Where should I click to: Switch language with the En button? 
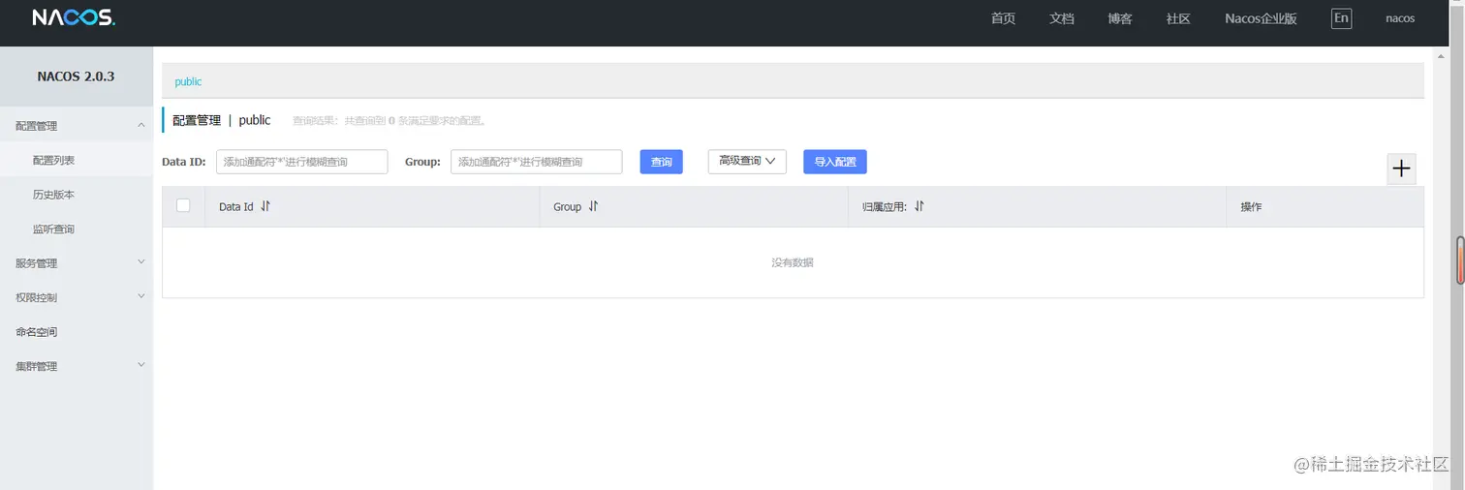coord(1341,18)
